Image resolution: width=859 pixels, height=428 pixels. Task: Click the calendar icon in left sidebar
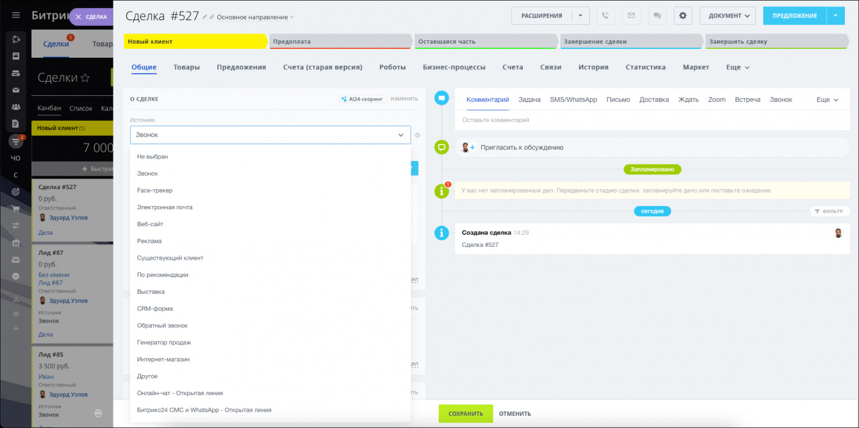15,56
